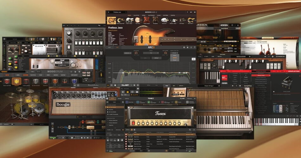Switch to the PLAY tab in ARC 3
The image size is (301, 158).
click(110, 47)
